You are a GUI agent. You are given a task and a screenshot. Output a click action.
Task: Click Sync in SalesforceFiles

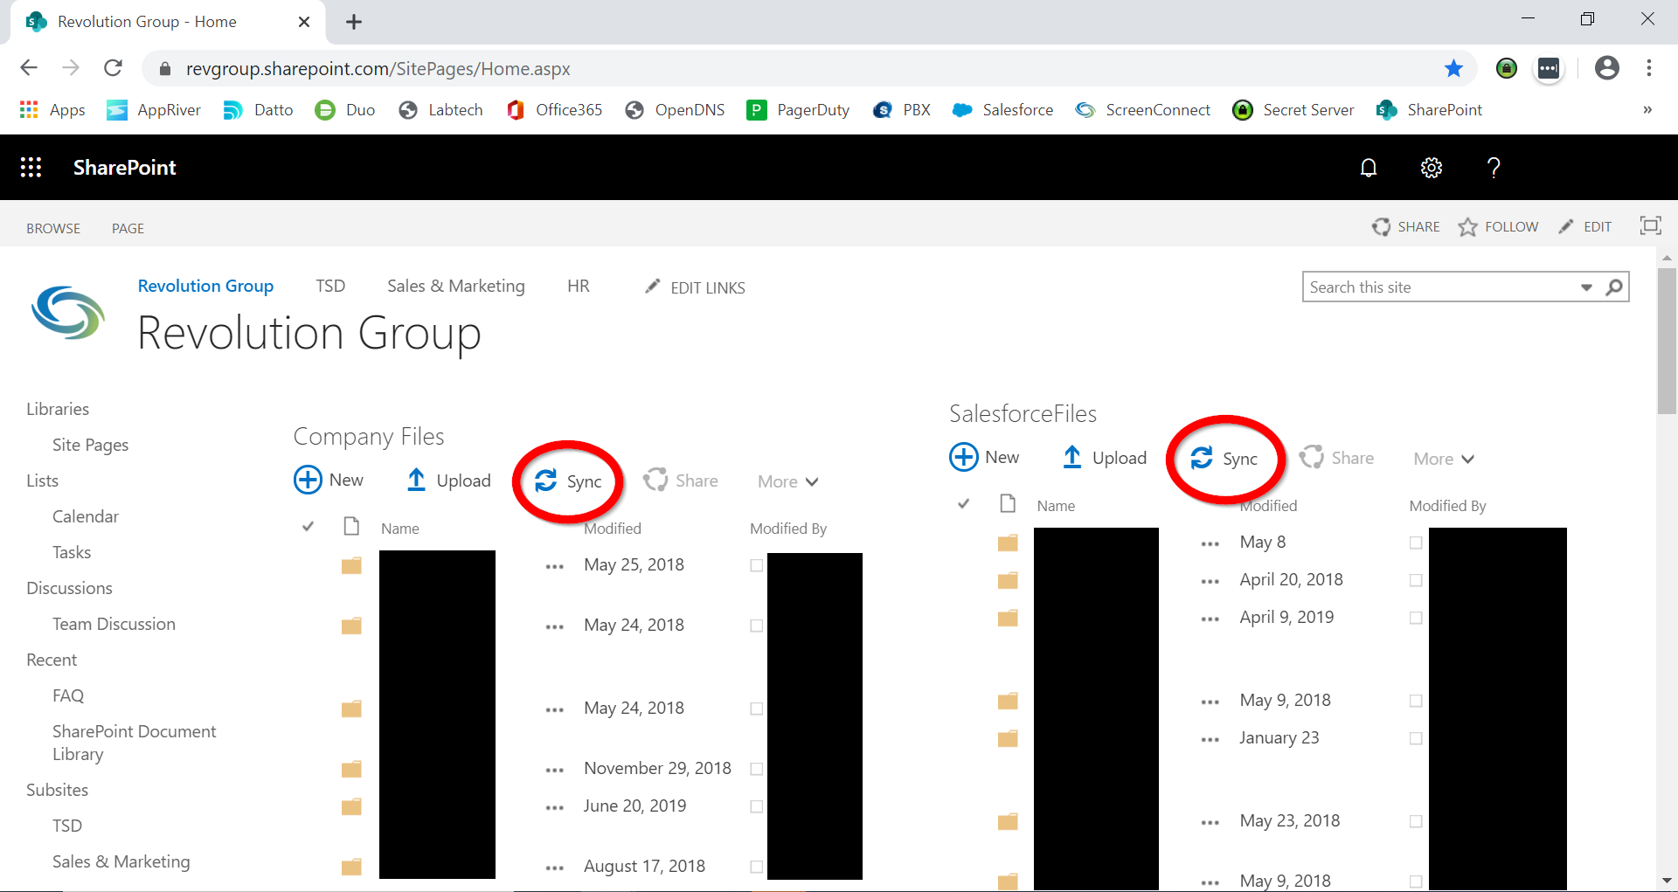tap(1224, 459)
